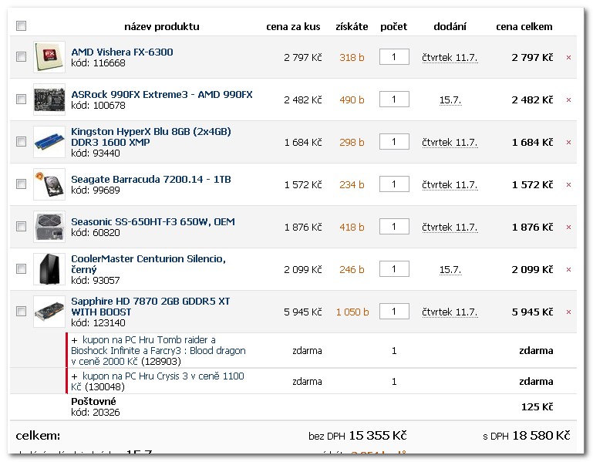This screenshot has width=593, height=462.
Task: Click AMD Vishera FX-6300 product thumbnail
Action: 49,57
